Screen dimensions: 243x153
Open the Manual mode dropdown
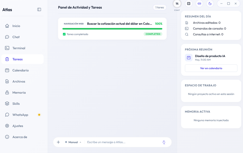point(73,142)
